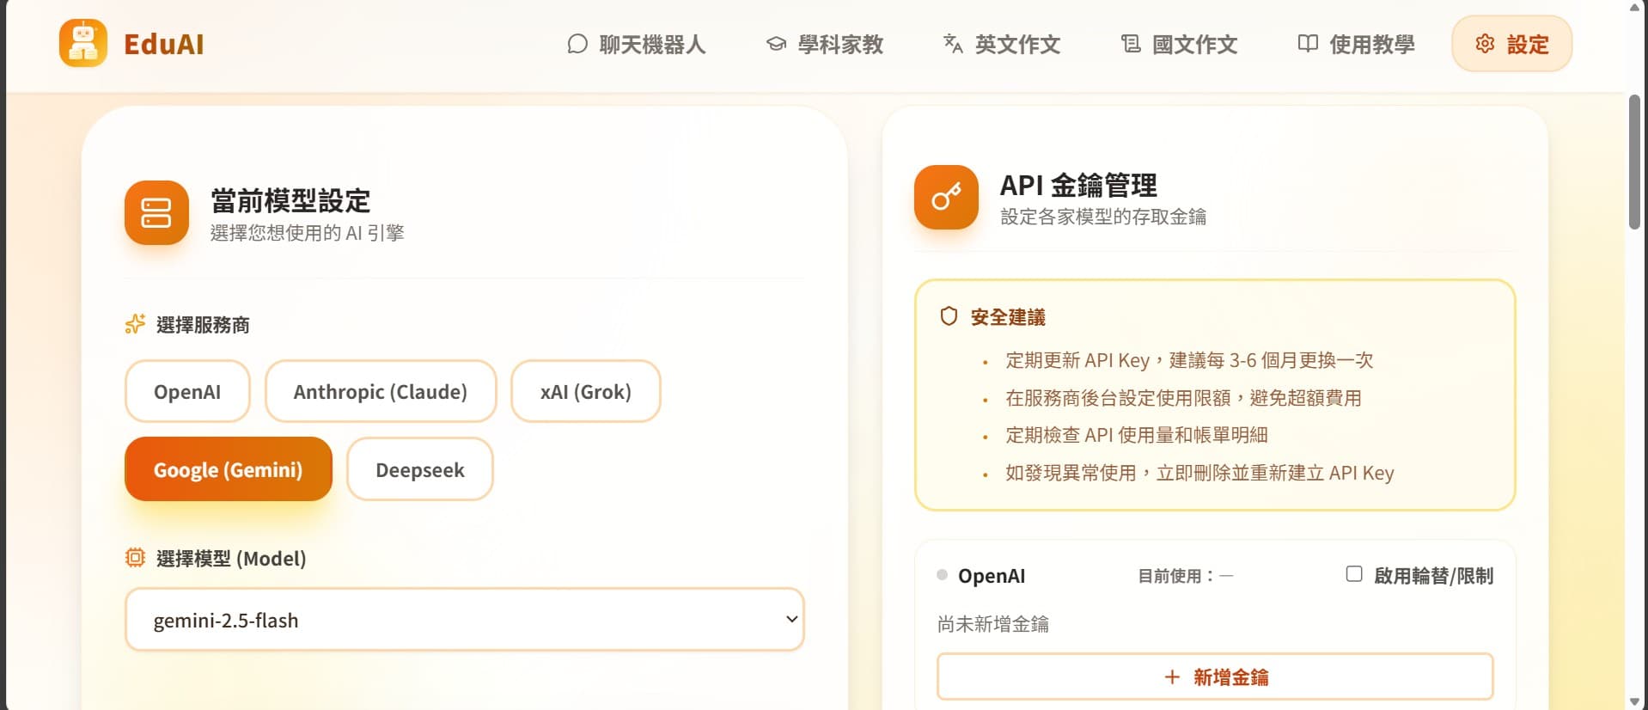Click the vertical page scrollbar thumb
This screenshot has height=710, width=1648.
tap(1634, 162)
